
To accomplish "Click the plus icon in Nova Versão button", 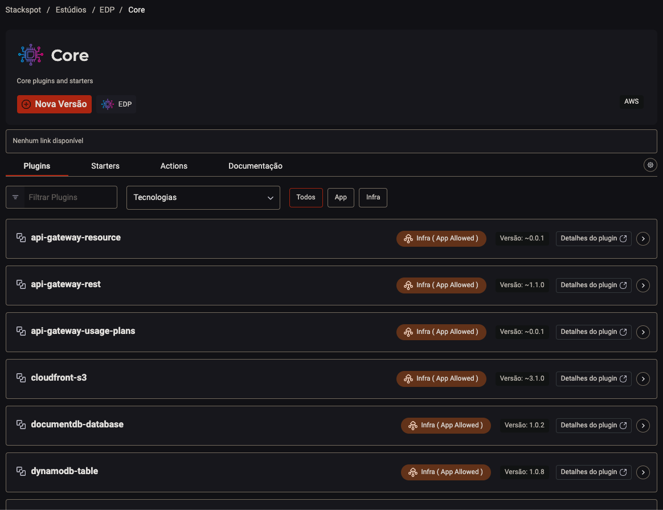I will pos(26,104).
